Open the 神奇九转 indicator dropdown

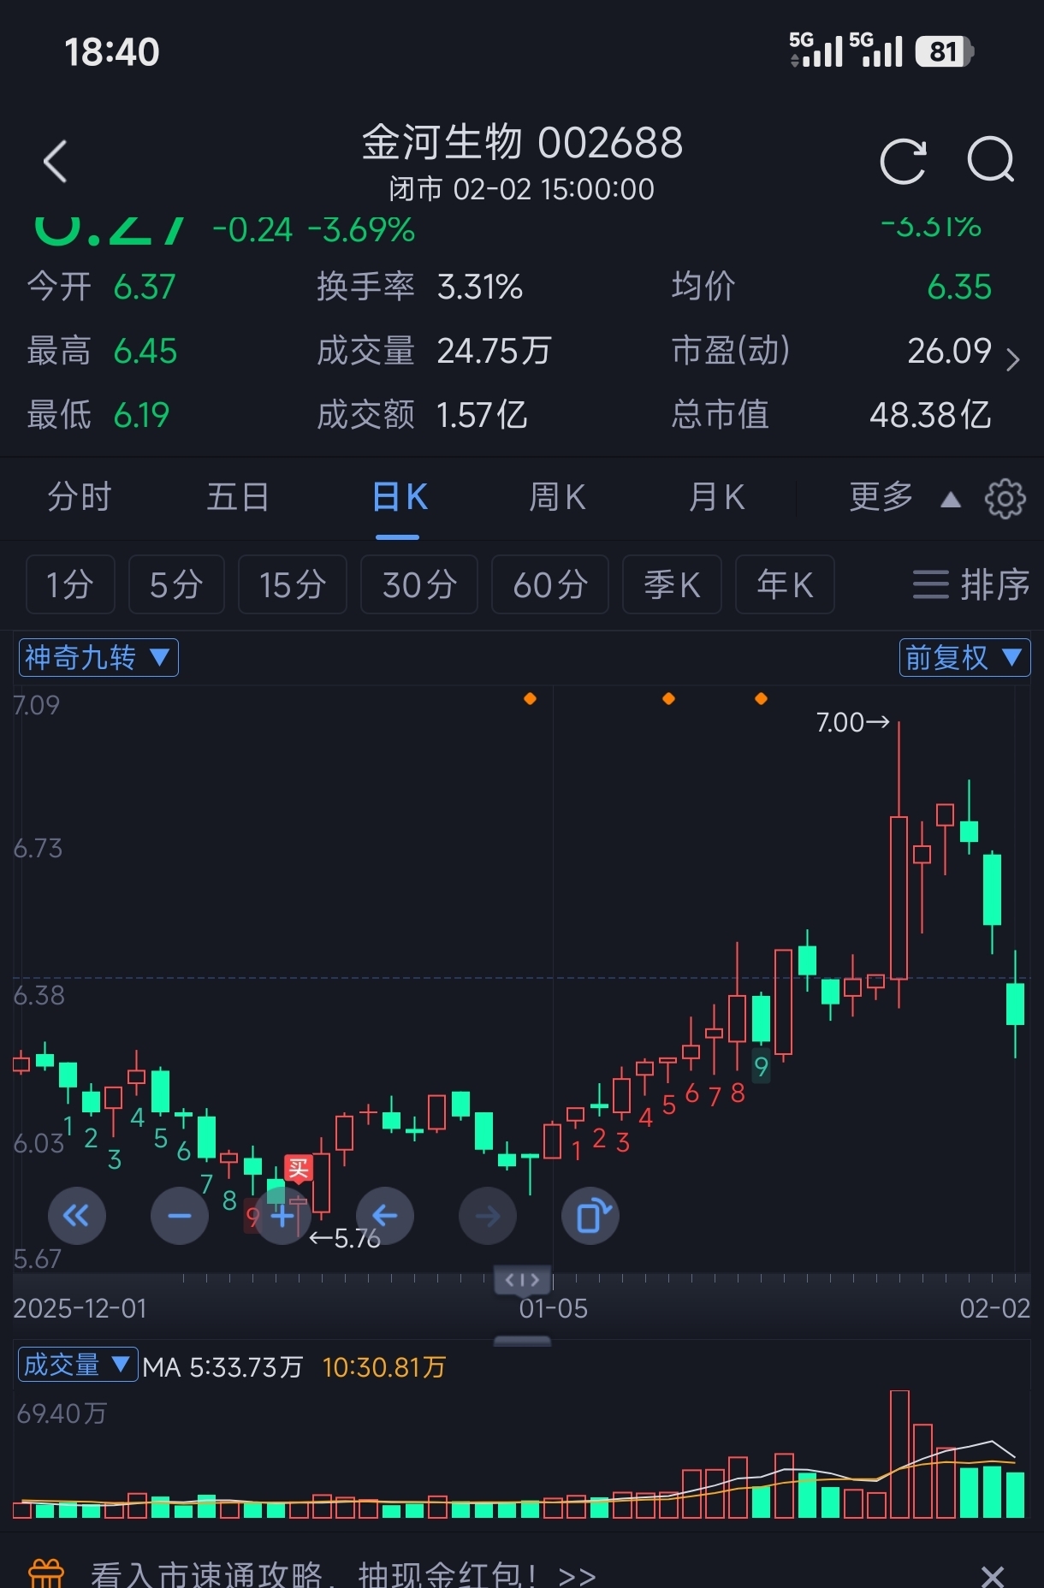tap(98, 657)
